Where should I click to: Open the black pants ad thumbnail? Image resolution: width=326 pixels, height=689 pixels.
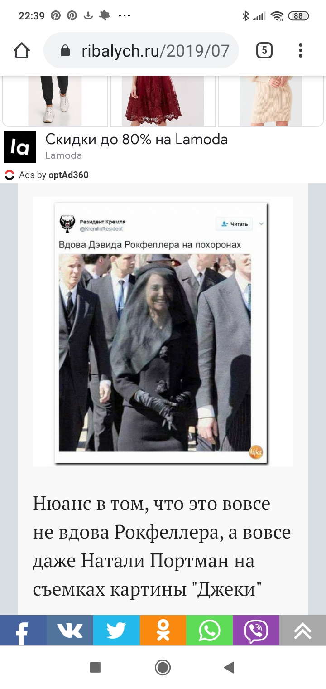click(55, 101)
